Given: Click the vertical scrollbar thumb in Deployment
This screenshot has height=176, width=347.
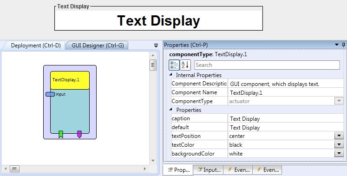Looking at the screenshot, I should coord(153,65).
